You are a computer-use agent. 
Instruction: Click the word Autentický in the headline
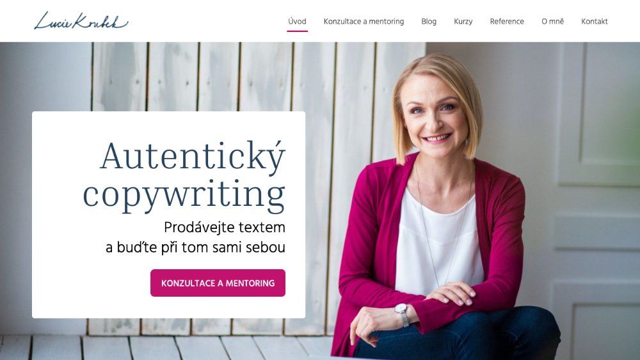tap(192, 157)
